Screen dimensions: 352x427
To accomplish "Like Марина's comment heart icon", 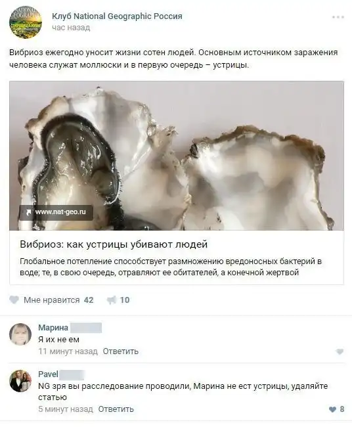I will pos(340,352).
